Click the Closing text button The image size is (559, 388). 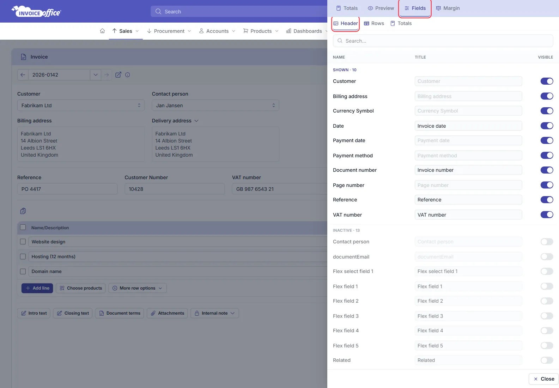73,313
